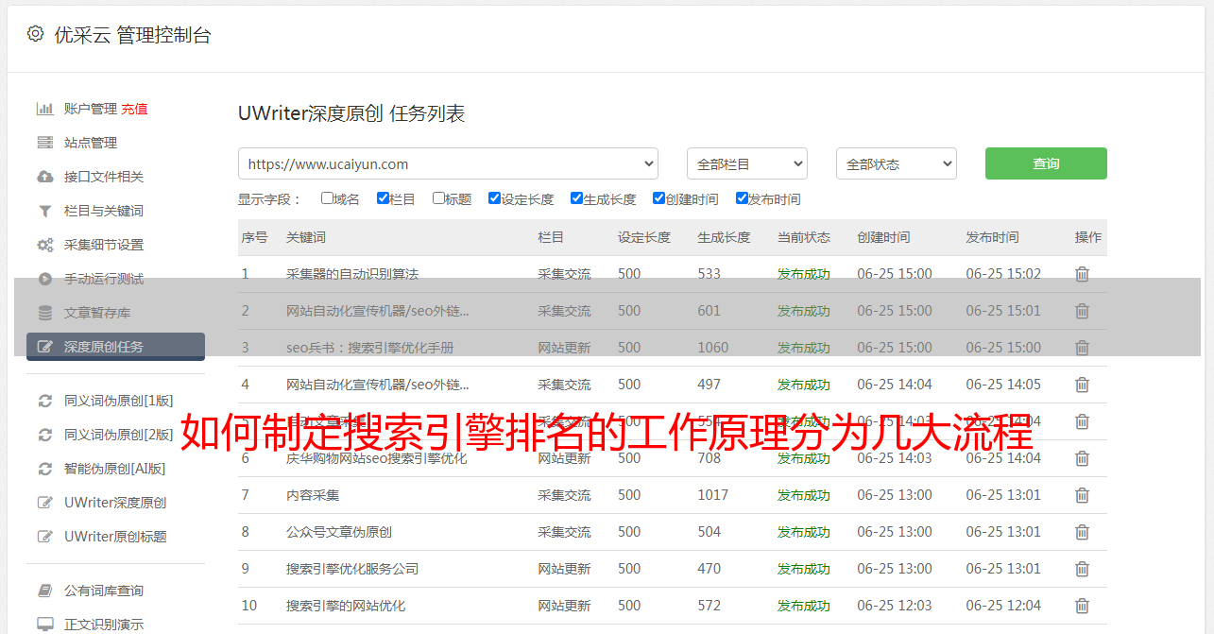Click the 优采云 管理控制台 title
Viewport: 1214px width, 634px height.
pyautogui.click(x=132, y=35)
